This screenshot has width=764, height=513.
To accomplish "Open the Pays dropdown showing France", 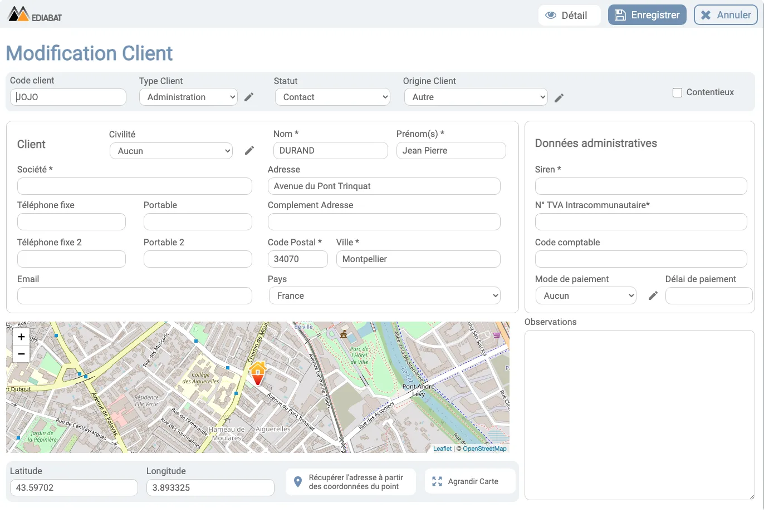I will [x=385, y=295].
